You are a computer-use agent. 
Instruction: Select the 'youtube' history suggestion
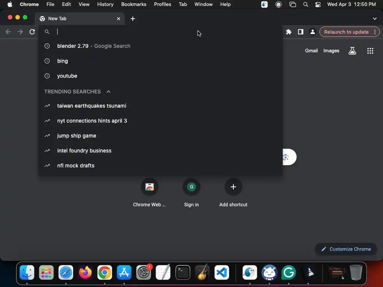point(160,76)
